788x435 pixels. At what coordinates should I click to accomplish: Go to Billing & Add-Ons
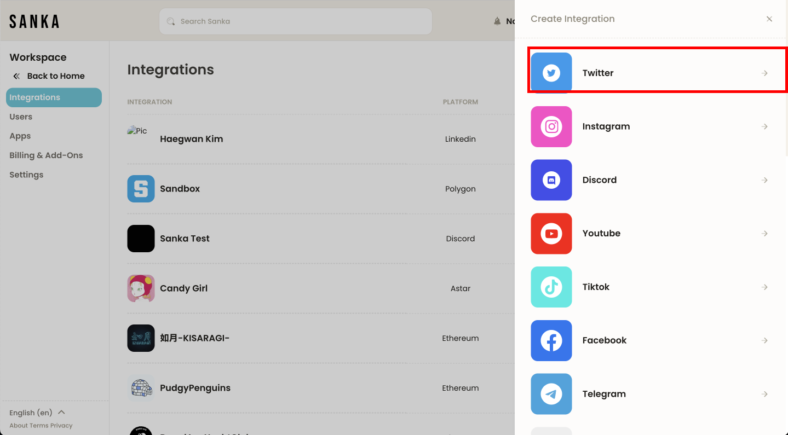pyautogui.click(x=46, y=155)
